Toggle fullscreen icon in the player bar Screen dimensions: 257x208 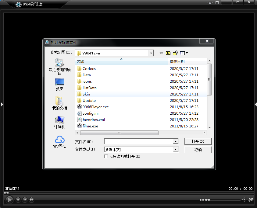(244, 200)
